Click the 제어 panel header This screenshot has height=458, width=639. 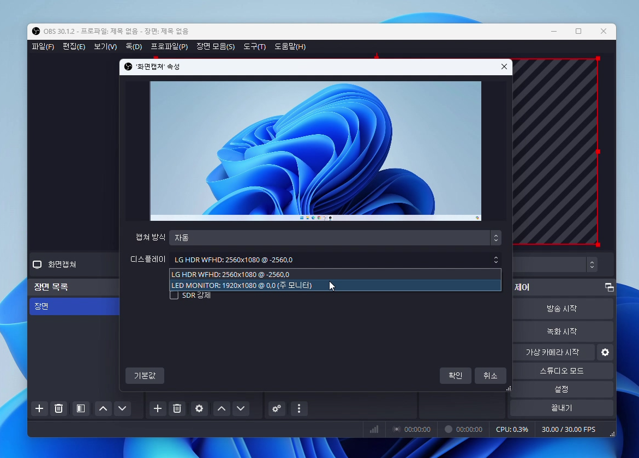[x=522, y=287]
